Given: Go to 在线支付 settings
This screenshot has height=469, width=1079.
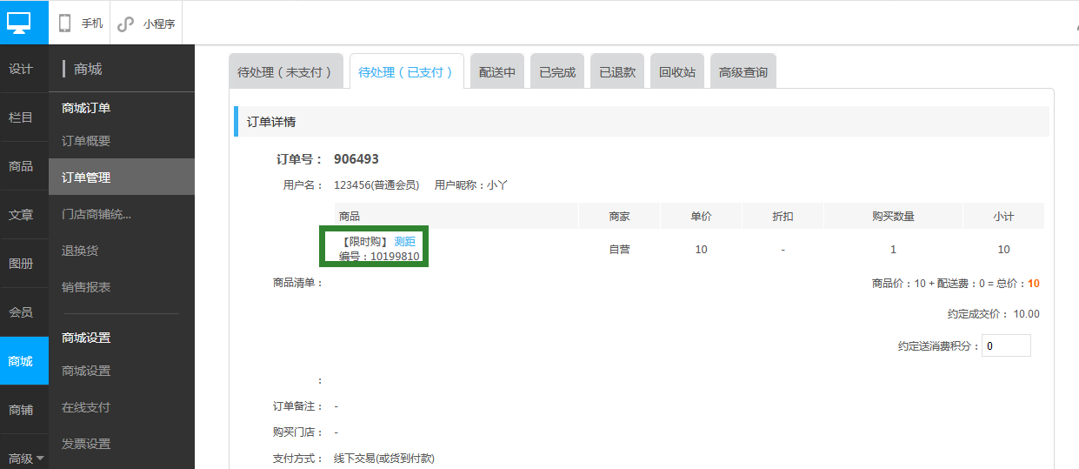Looking at the screenshot, I should click(x=86, y=407).
